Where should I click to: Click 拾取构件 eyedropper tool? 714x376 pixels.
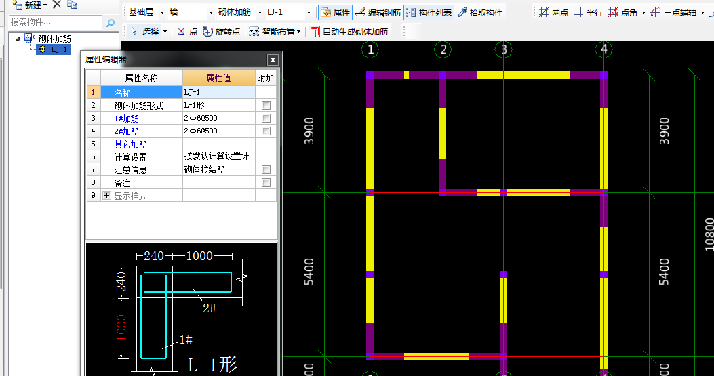tap(480, 12)
